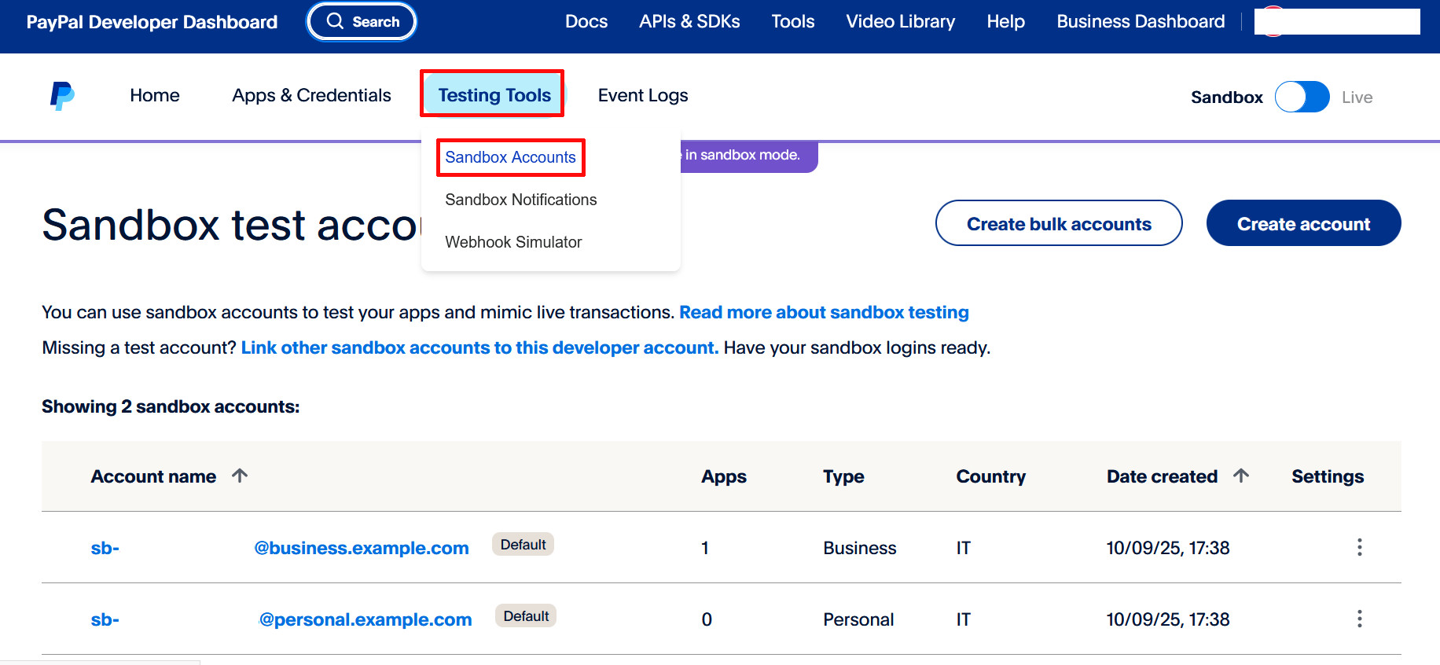Click the Apps column header
The height and width of the screenshot is (665, 1440).
coord(724,476)
